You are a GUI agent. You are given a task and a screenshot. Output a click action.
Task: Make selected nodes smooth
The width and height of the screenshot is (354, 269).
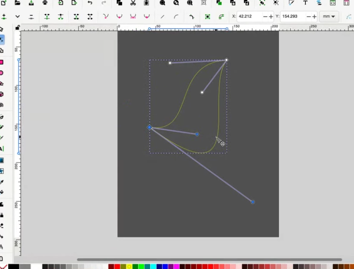point(119,16)
